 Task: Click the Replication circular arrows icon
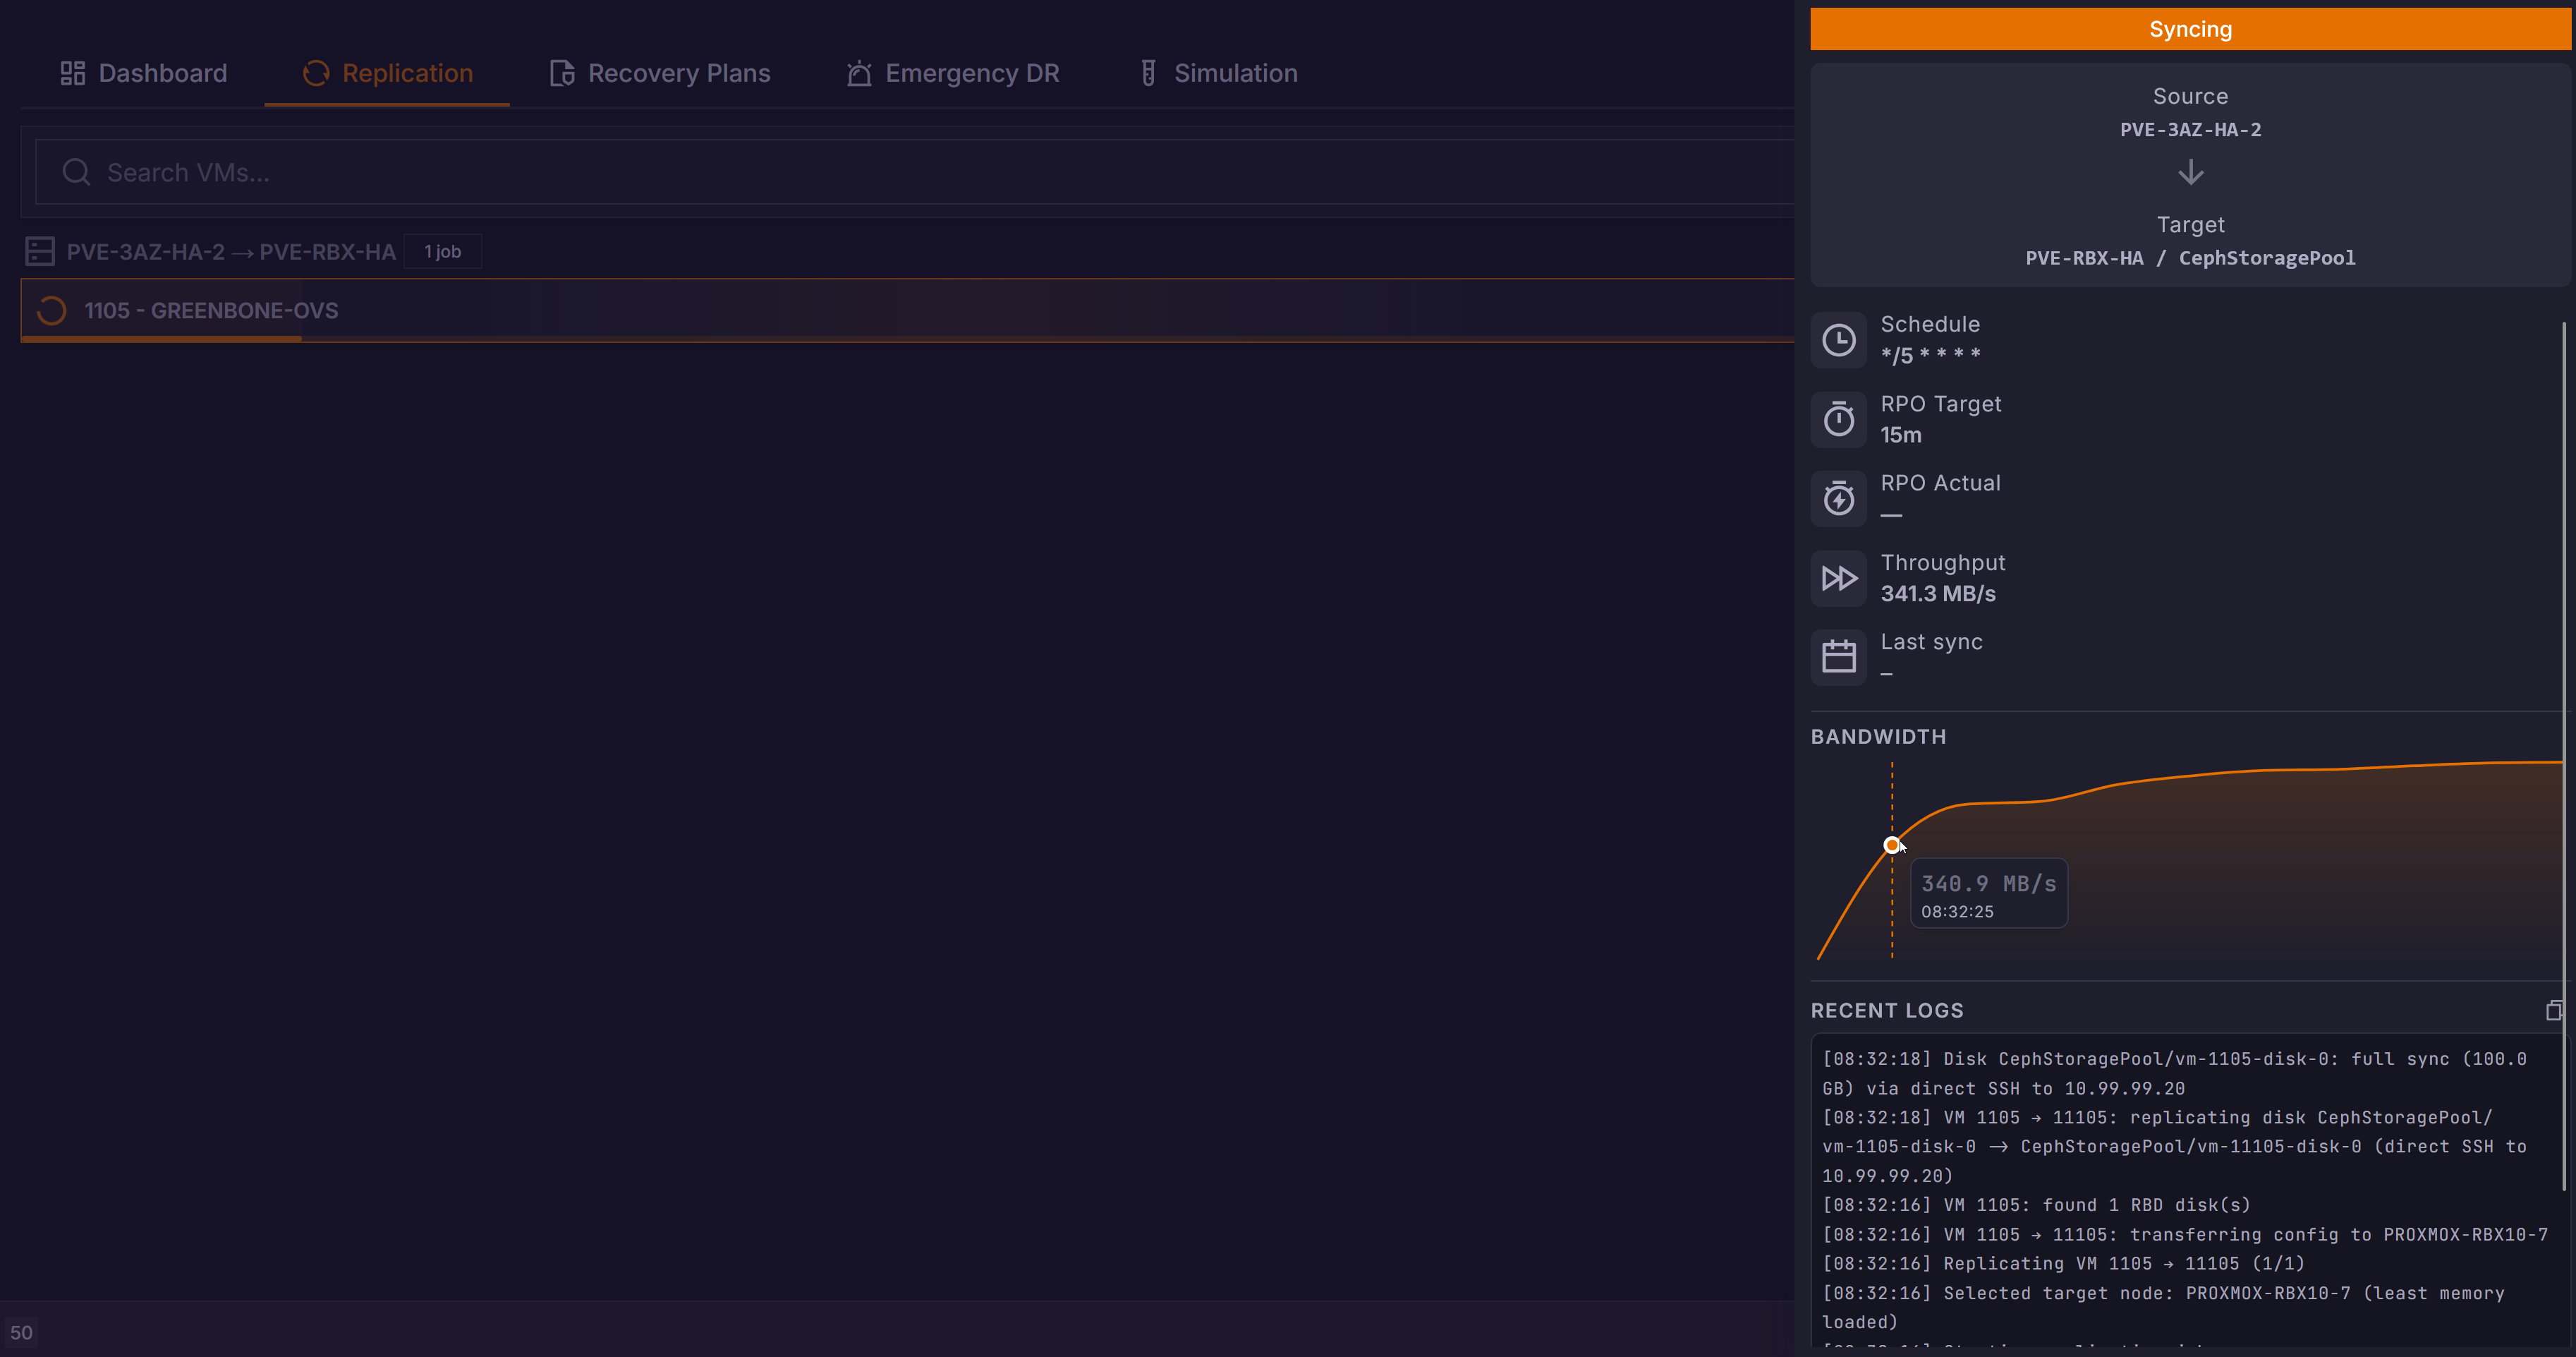tap(316, 73)
